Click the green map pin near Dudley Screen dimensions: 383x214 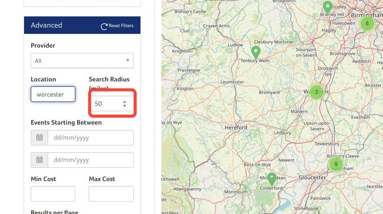point(327,7)
